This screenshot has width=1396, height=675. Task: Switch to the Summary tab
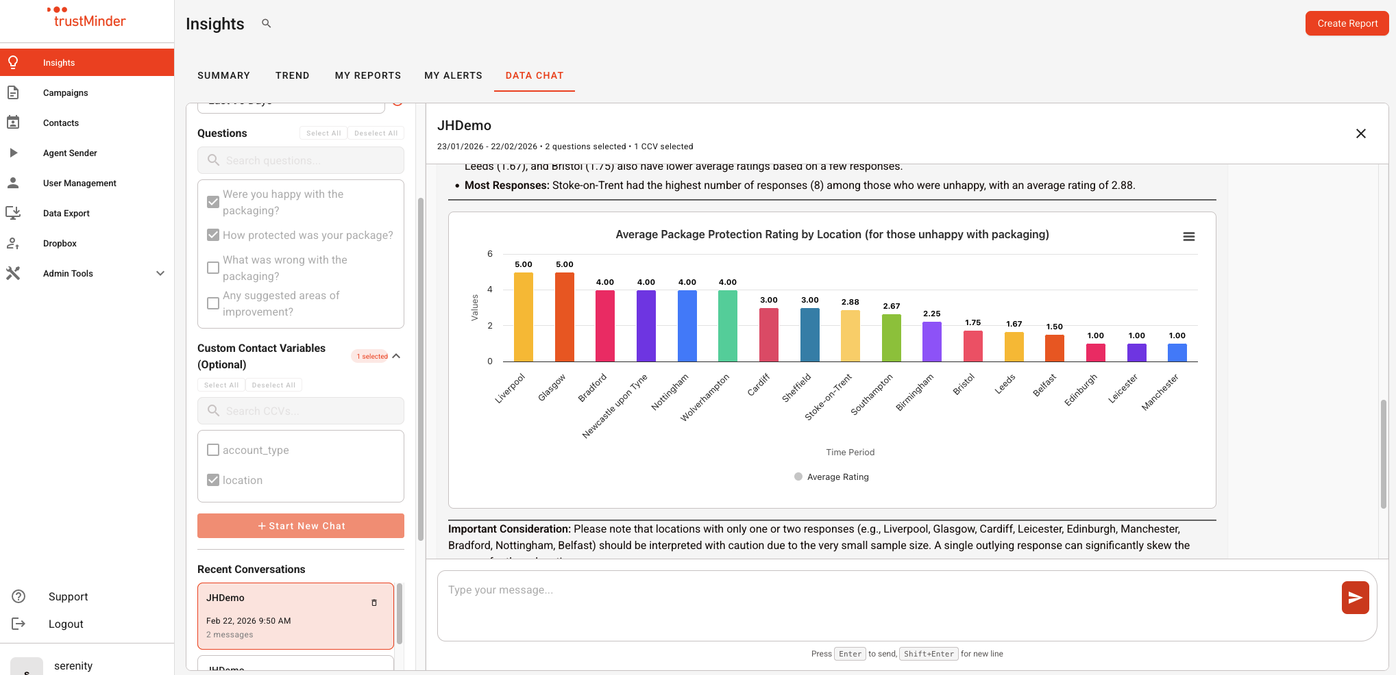[x=223, y=75]
